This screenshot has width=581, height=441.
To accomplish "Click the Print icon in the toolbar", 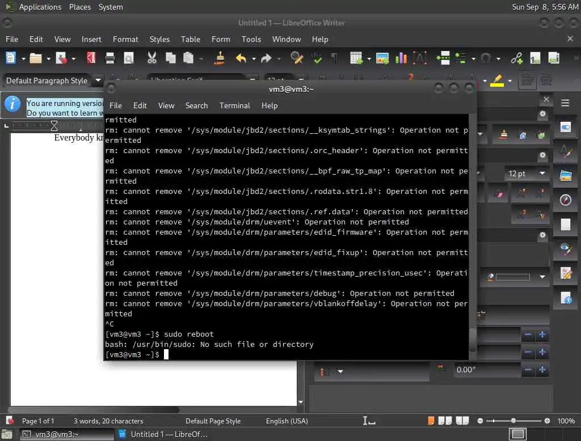I will (x=110, y=58).
